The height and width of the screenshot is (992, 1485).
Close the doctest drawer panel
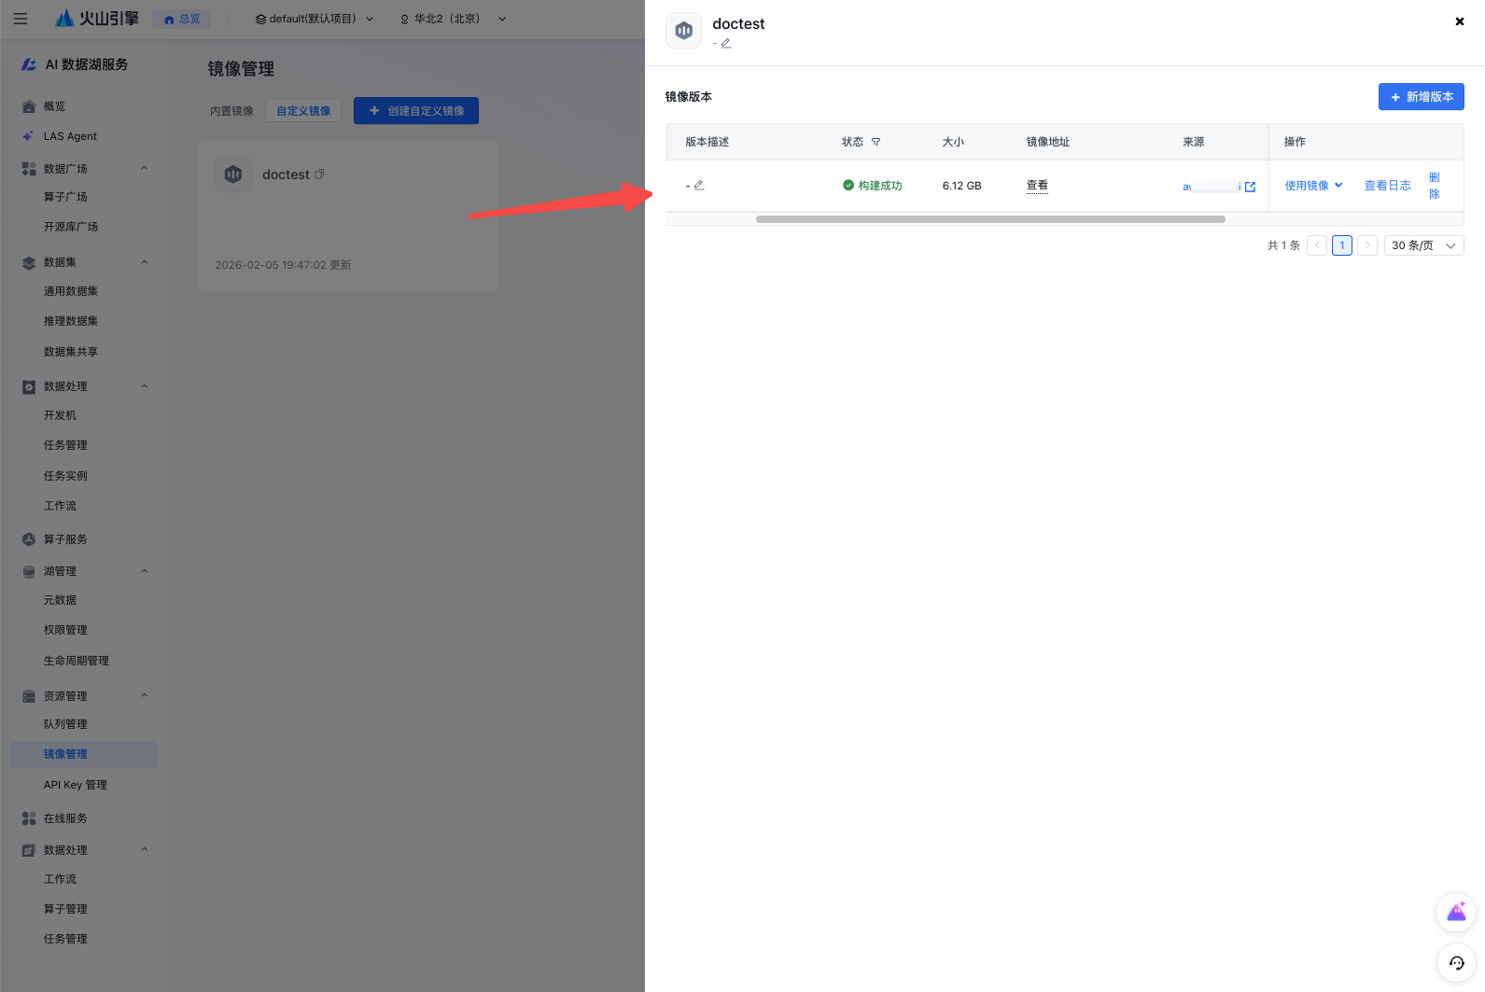point(1460,21)
